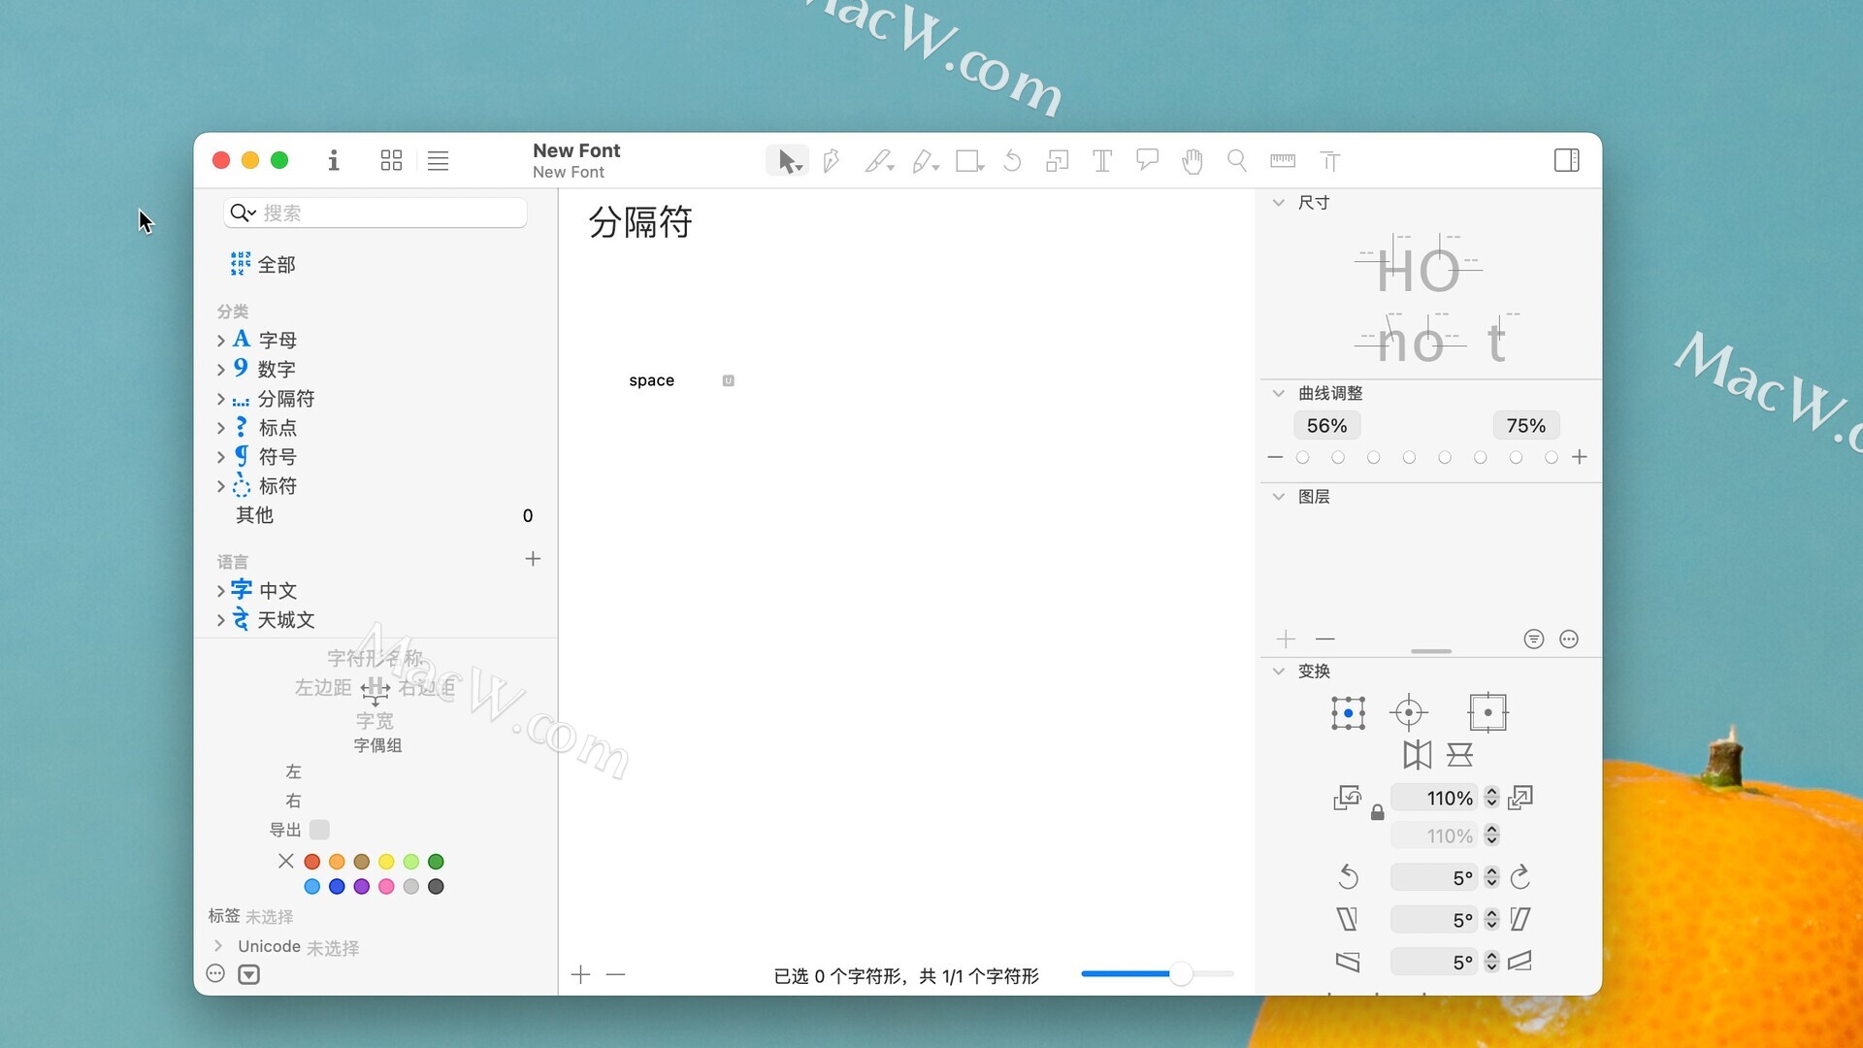Select the Text tool
Image resolution: width=1863 pixels, height=1048 pixels.
1102,161
